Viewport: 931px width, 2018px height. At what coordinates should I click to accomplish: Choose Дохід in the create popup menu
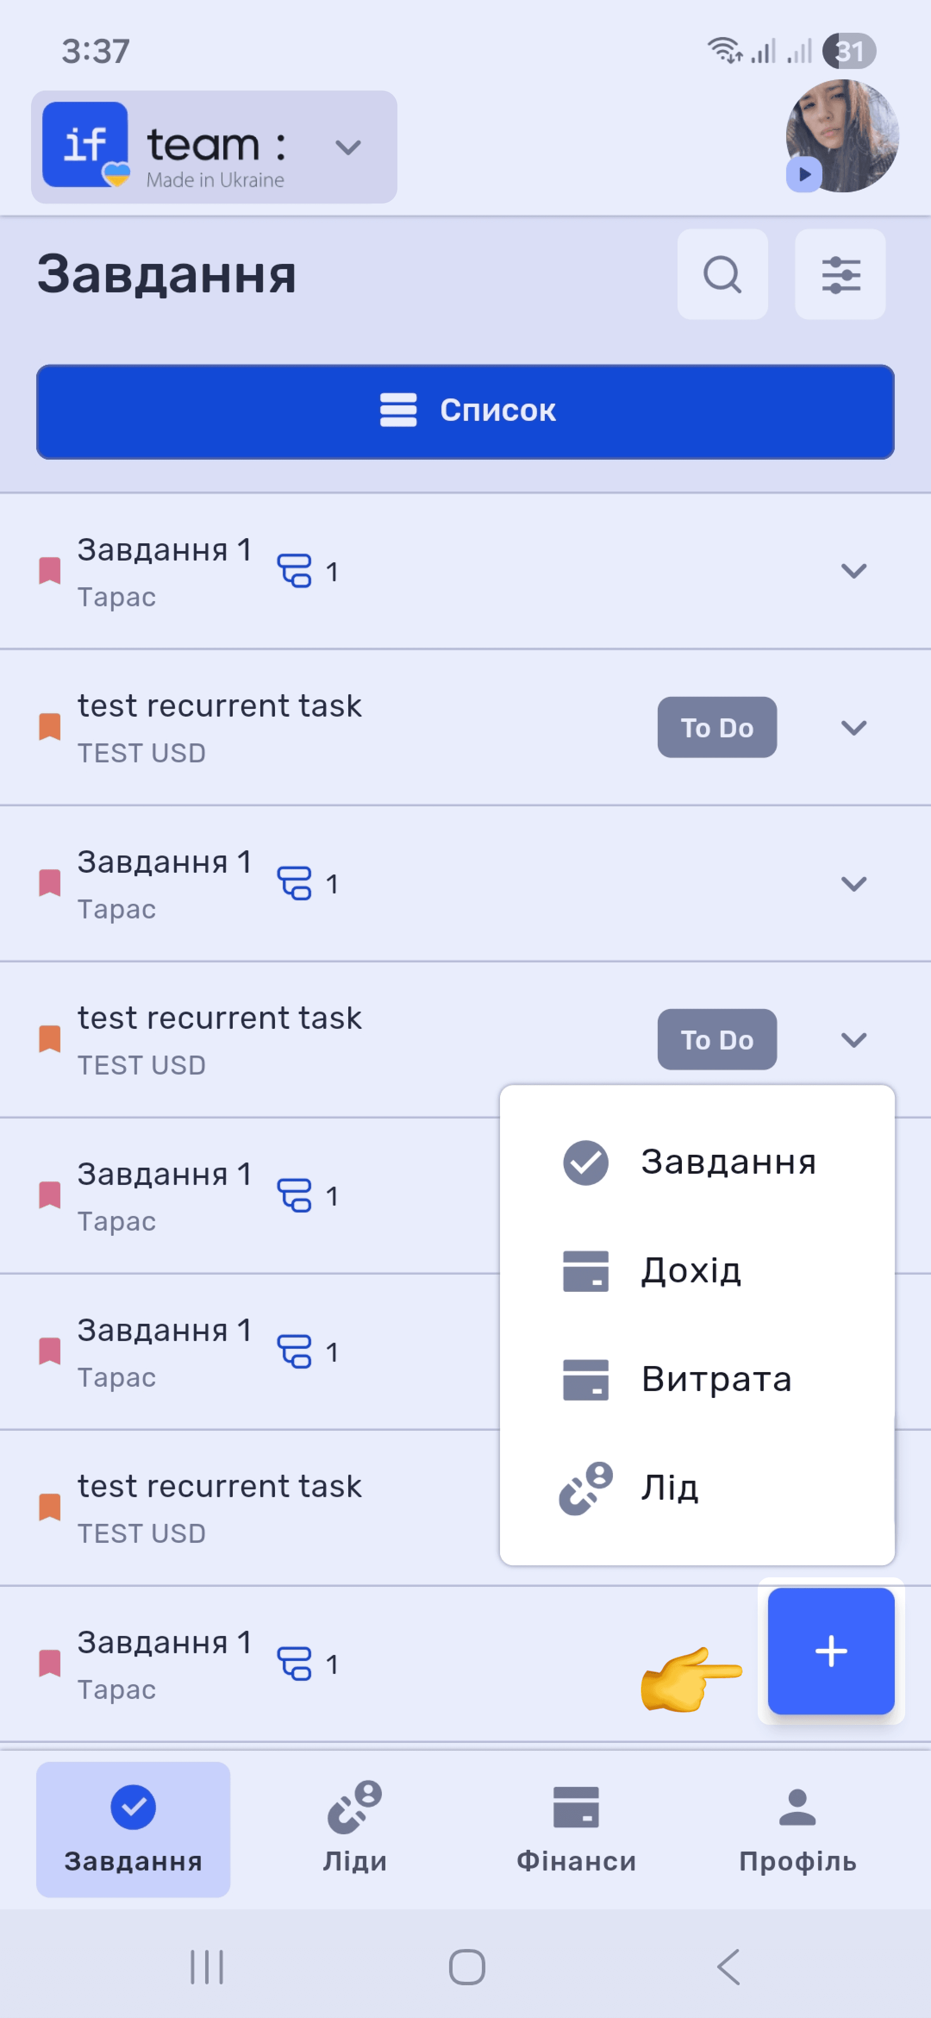(697, 1270)
